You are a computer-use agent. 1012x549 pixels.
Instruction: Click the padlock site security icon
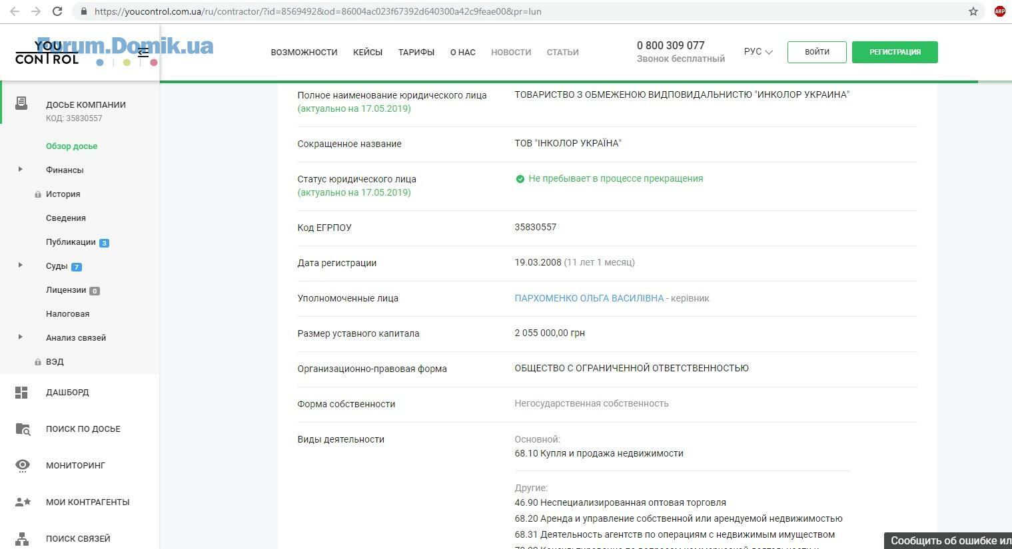coord(83,11)
